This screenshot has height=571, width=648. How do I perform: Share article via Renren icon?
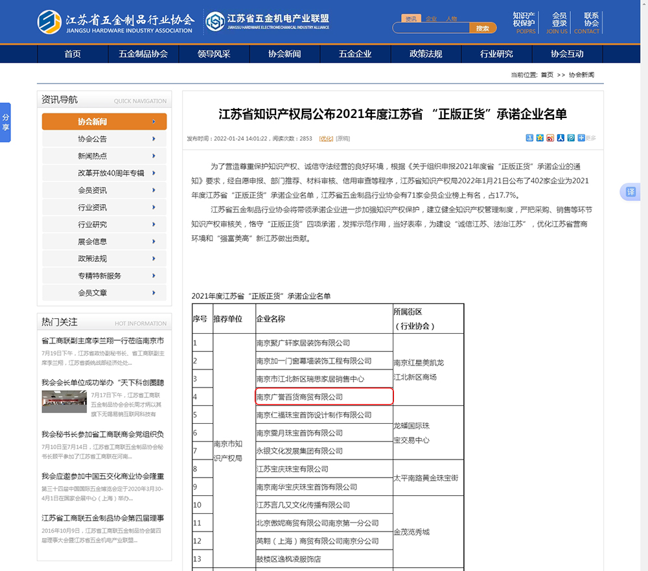click(x=561, y=138)
